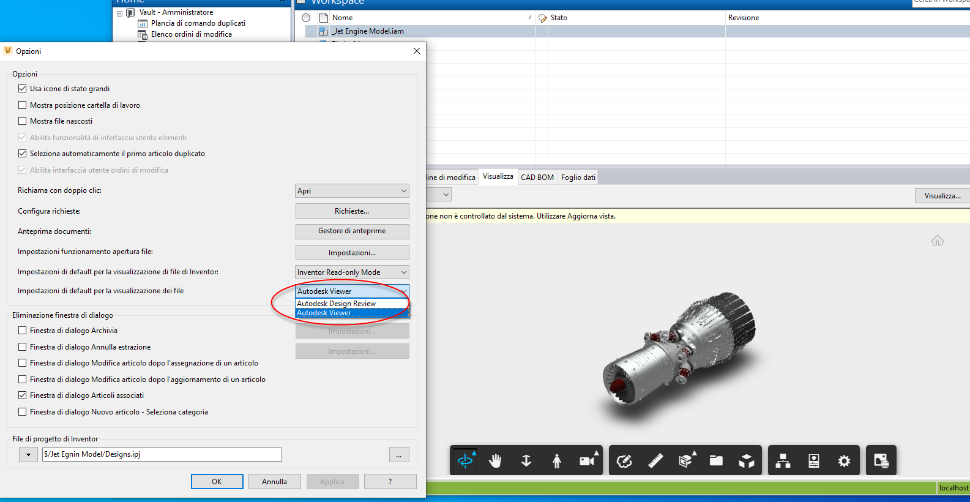Open the Markup cloud tool
The height and width of the screenshot is (502, 970).
pyautogui.click(x=624, y=460)
